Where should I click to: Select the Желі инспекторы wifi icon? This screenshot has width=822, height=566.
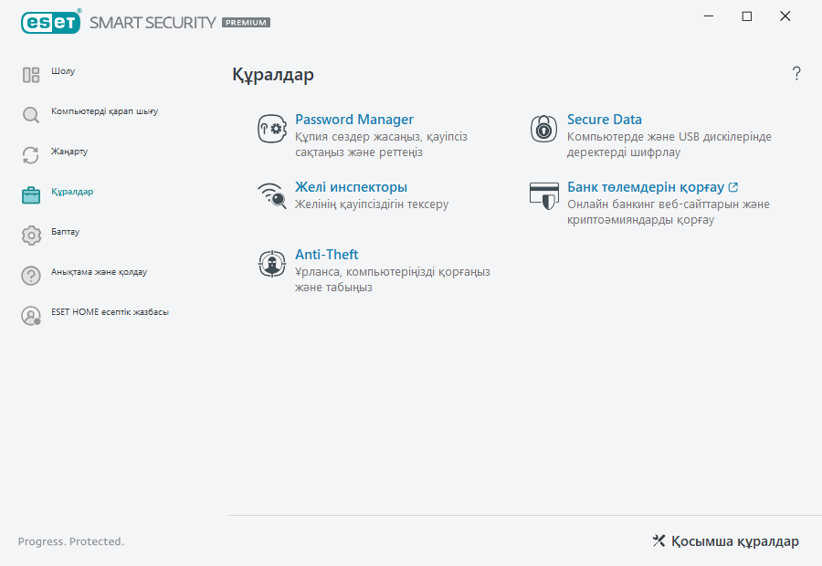pyautogui.click(x=271, y=195)
